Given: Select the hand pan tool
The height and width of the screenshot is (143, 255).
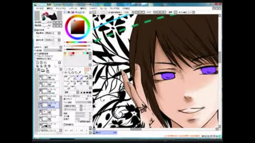Looking at the screenshot, I should pyautogui.click(x=76, y=73).
